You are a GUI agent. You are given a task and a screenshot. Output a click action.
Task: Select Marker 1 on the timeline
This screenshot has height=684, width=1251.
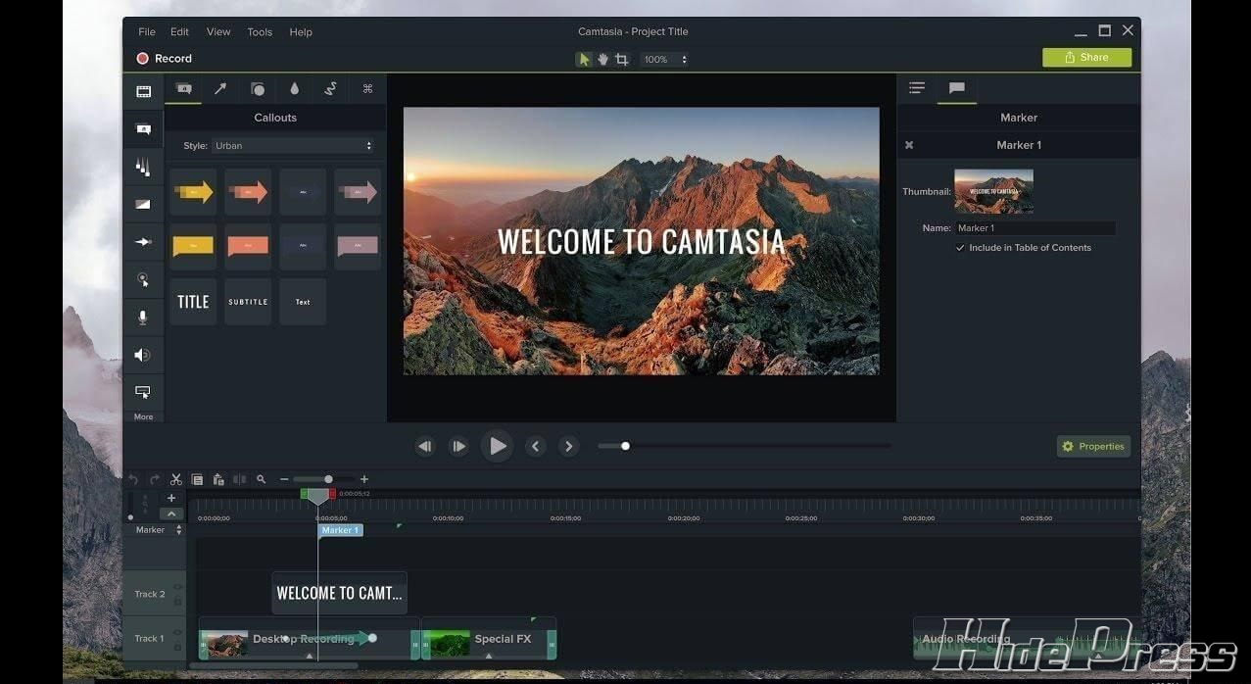[x=340, y=530]
